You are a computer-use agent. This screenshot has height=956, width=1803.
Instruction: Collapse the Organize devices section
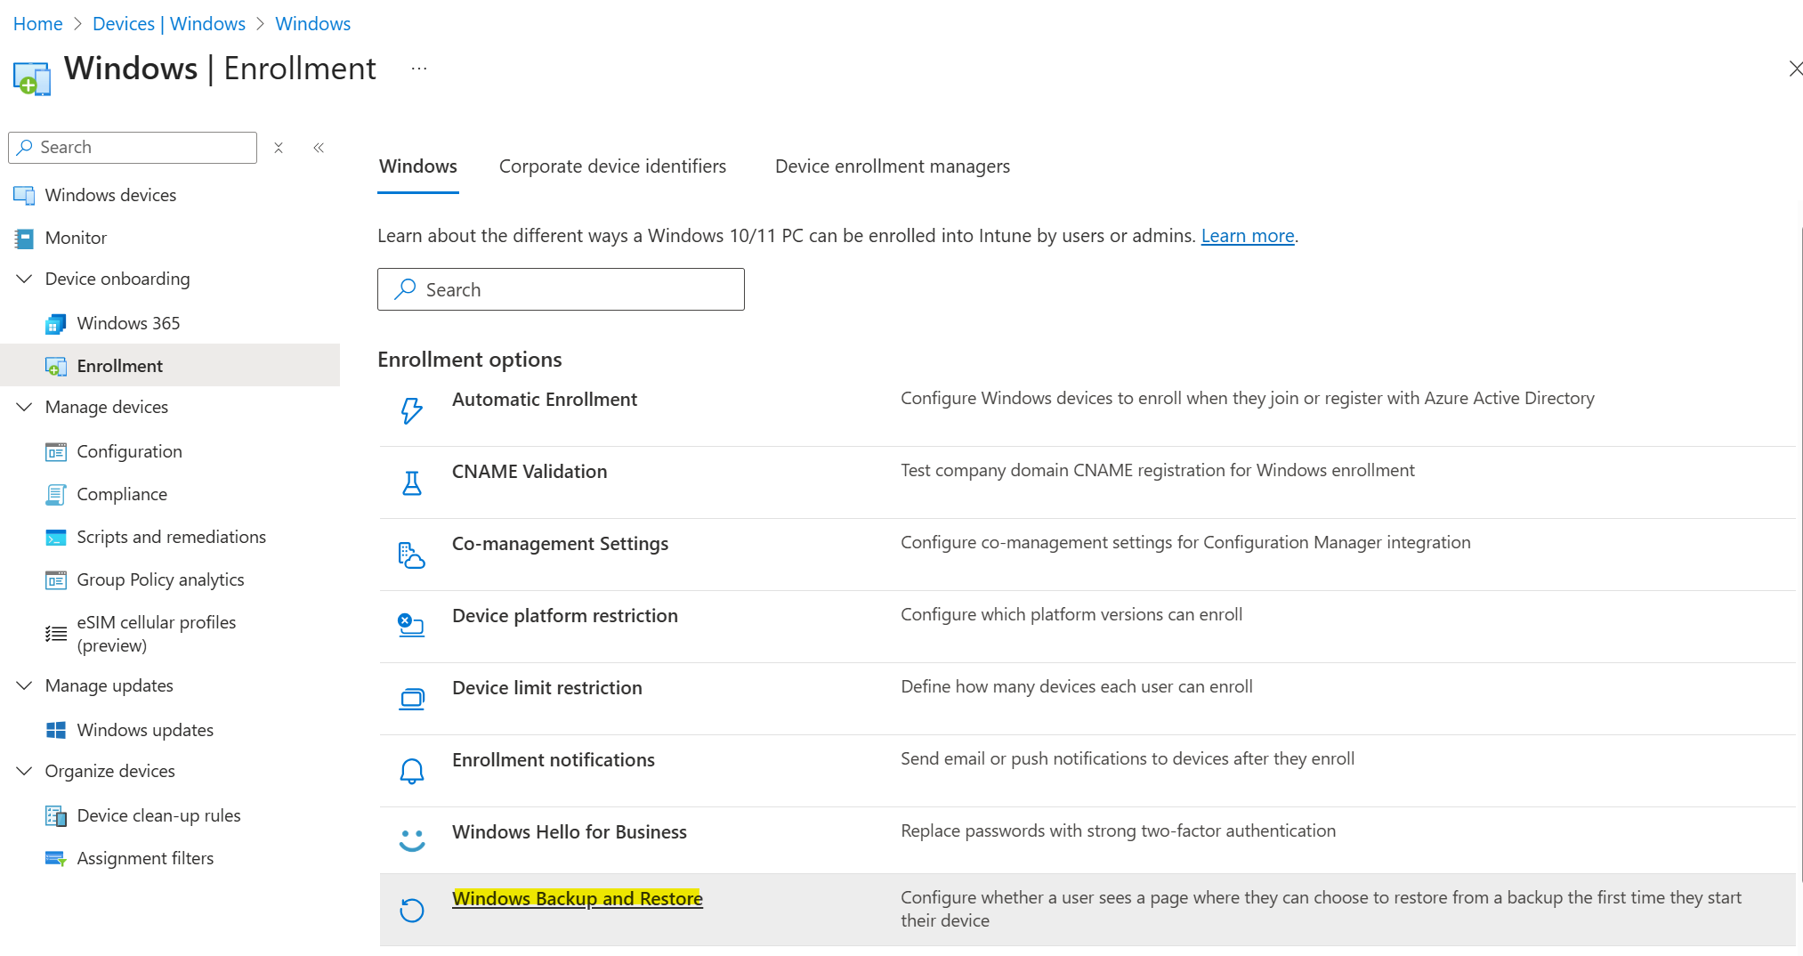[24, 771]
